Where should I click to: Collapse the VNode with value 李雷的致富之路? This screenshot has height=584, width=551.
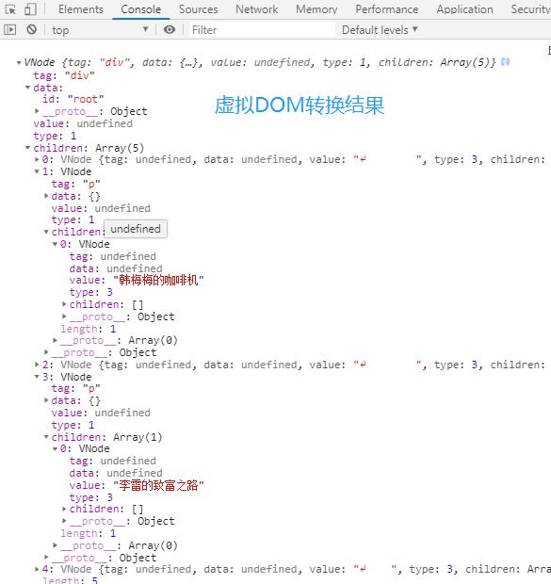(56, 449)
